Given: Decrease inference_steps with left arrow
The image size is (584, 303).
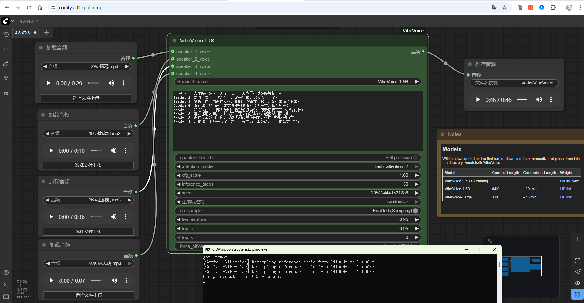Looking at the screenshot, I should click(x=179, y=184).
